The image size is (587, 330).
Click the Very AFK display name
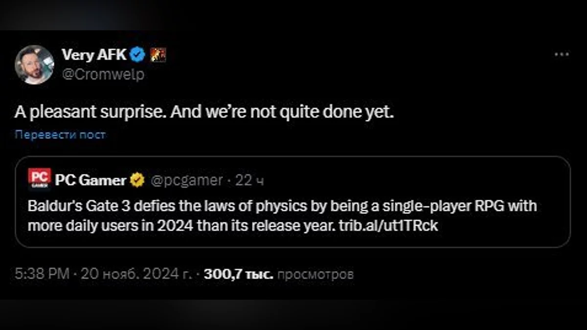(x=94, y=55)
